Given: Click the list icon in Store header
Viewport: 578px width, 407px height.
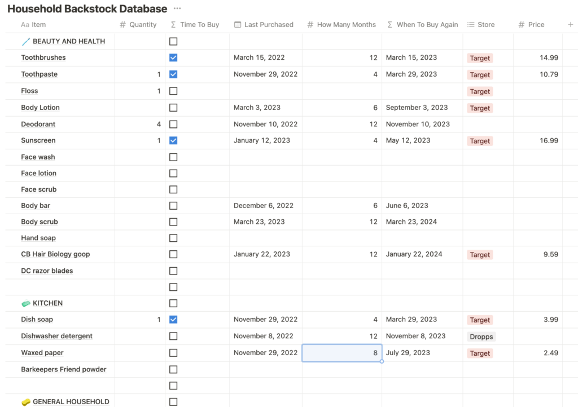Looking at the screenshot, I should [471, 25].
